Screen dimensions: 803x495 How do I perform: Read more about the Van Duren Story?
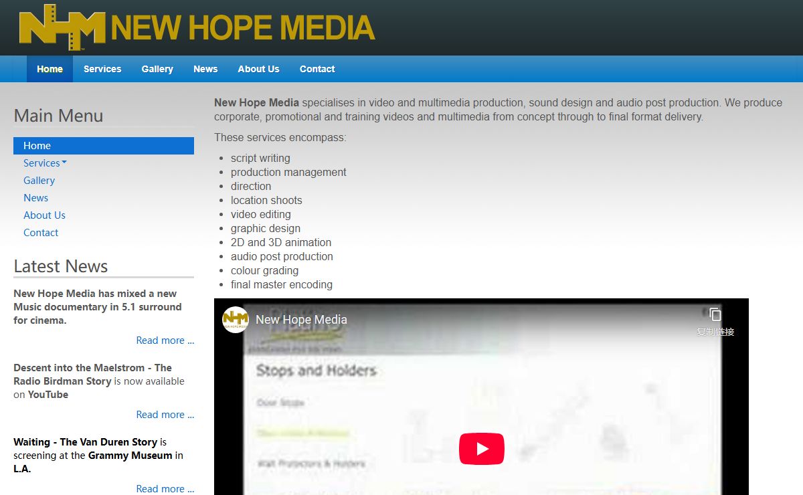point(165,489)
